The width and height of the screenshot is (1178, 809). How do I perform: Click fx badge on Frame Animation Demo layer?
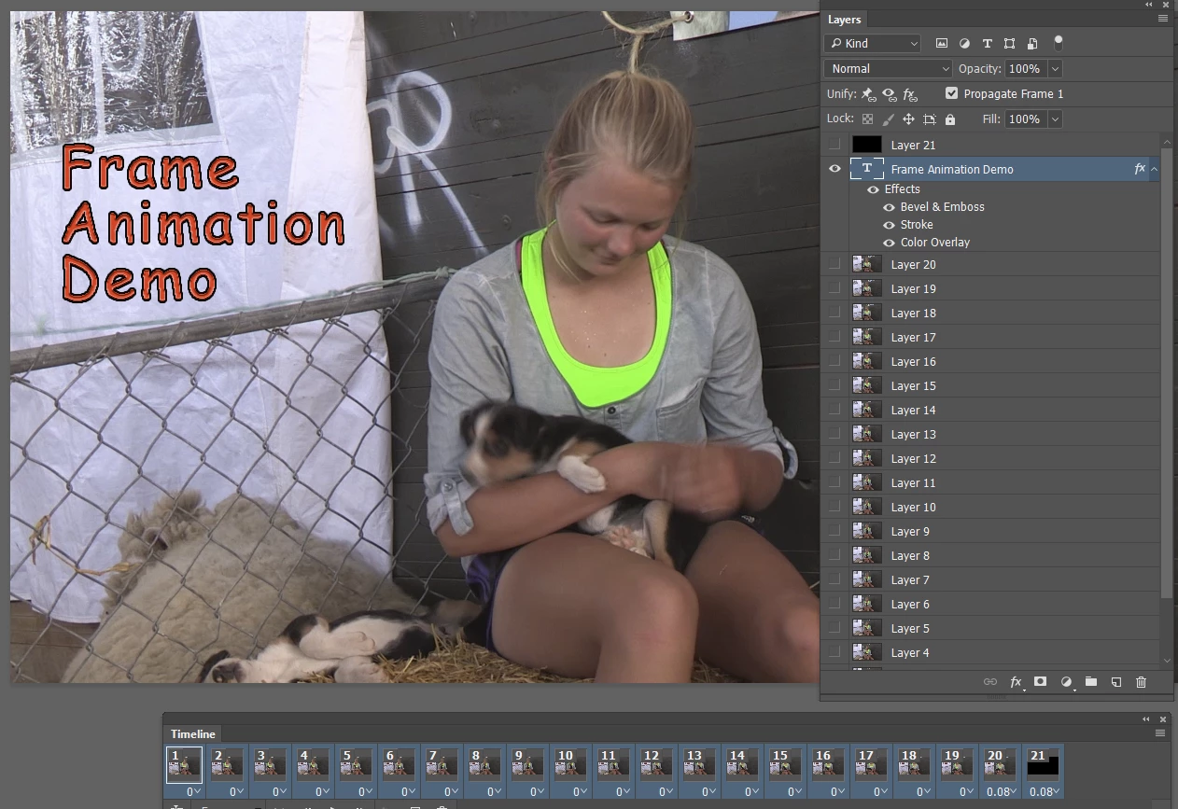(x=1140, y=169)
